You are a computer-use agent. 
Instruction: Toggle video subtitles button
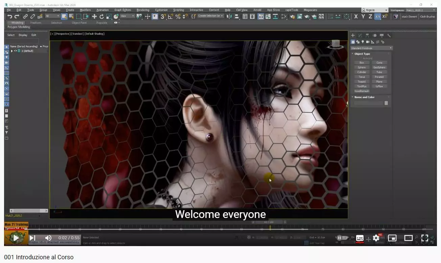(360, 238)
